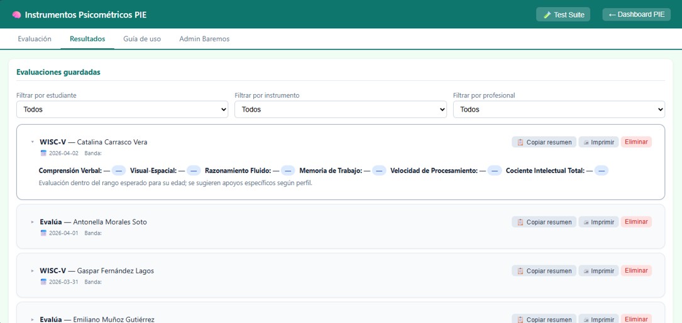This screenshot has width=682, height=323.
Task: Click calendar icon beside 2026-04-02
Action: click(43, 153)
